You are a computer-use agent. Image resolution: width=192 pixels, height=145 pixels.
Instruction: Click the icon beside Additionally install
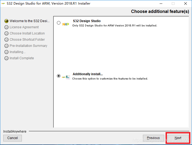66,77
